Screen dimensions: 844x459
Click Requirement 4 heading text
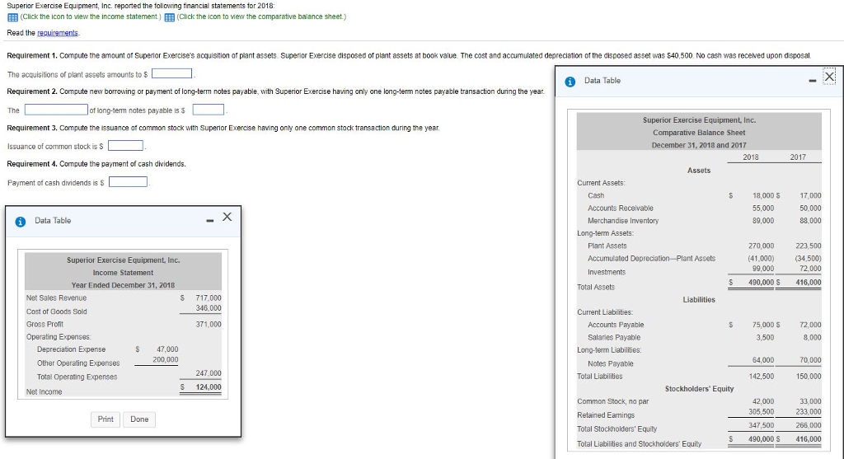tap(32, 164)
